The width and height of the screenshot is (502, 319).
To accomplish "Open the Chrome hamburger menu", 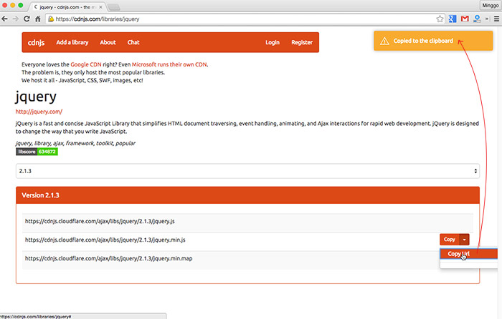I will [496, 19].
